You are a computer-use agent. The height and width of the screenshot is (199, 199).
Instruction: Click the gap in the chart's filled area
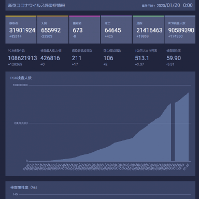173,132
